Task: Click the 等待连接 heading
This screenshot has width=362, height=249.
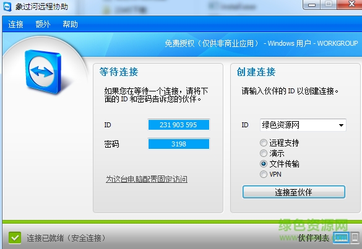Action: point(119,72)
